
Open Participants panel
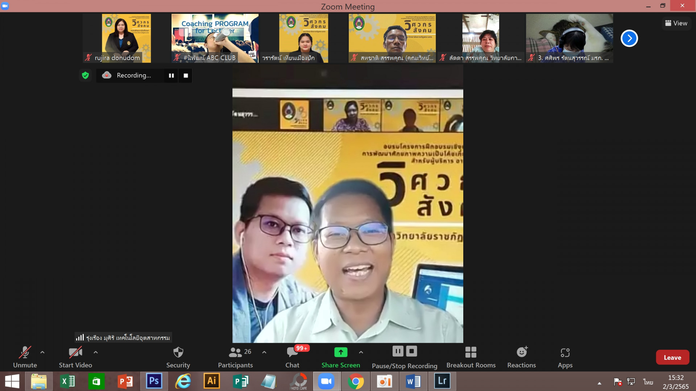pyautogui.click(x=236, y=357)
